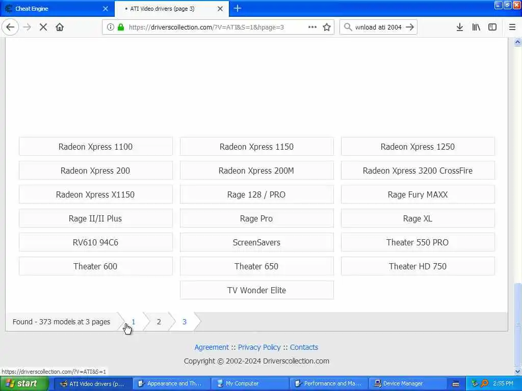Image resolution: width=522 pixels, height=391 pixels.
Task: Select Rage 128 / PRO model
Action: 257,194
